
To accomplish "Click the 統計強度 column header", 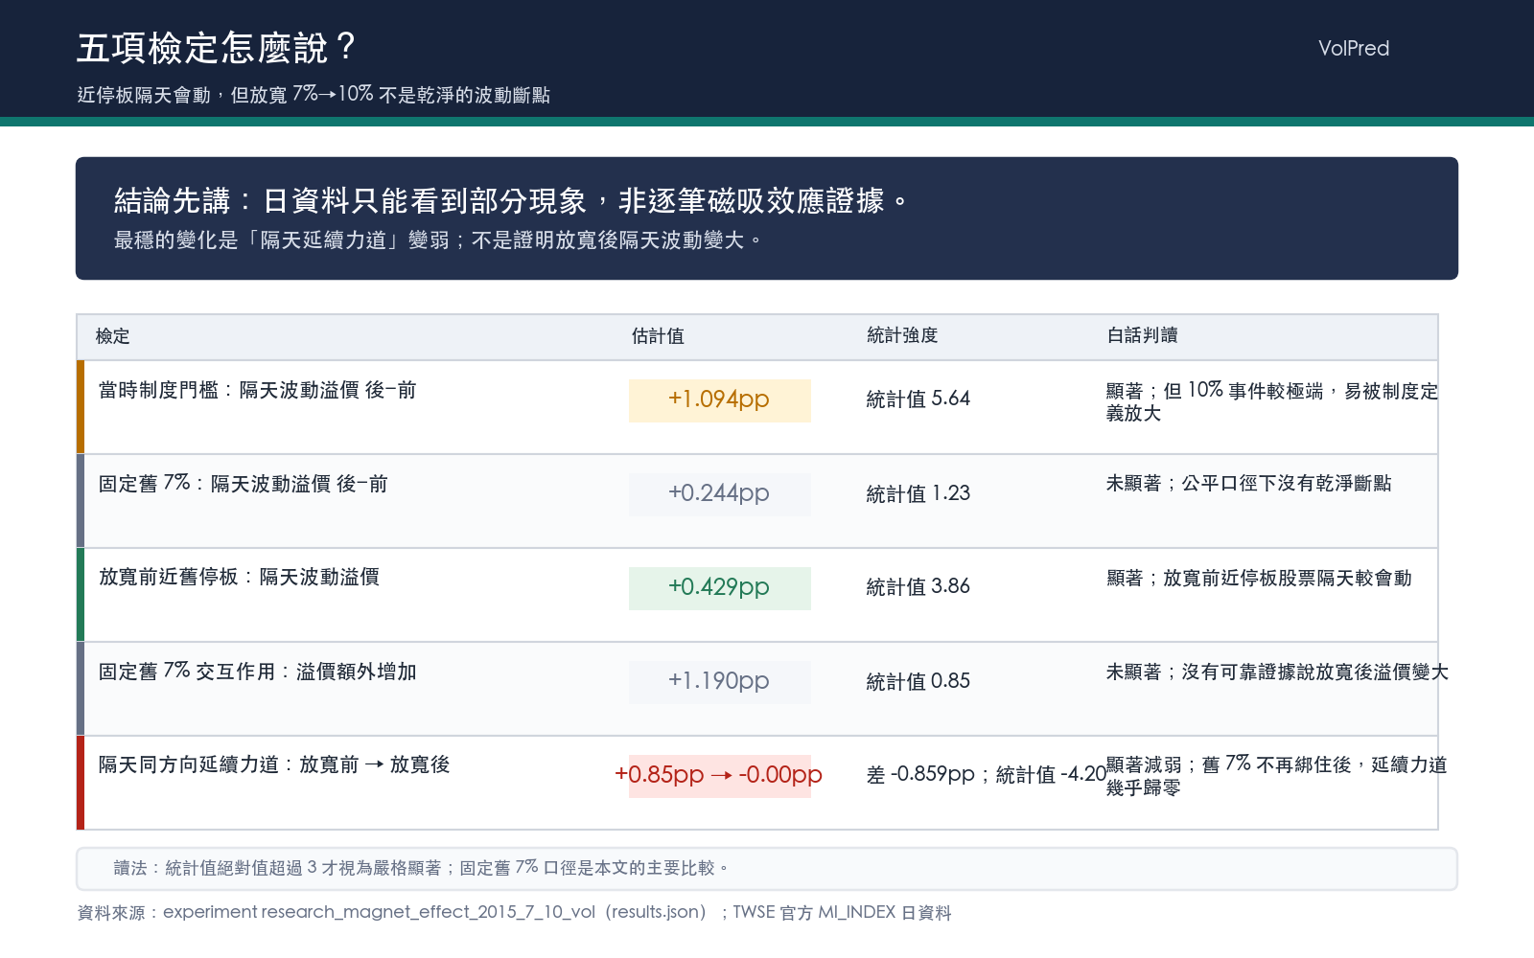I will click(x=902, y=335).
